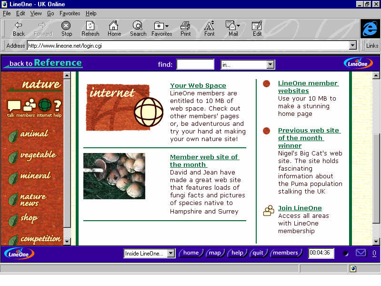The height and width of the screenshot is (286, 381).
Task: Change text size with the Font button
Action: click(x=209, y=29)
